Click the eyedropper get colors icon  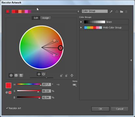111,11
